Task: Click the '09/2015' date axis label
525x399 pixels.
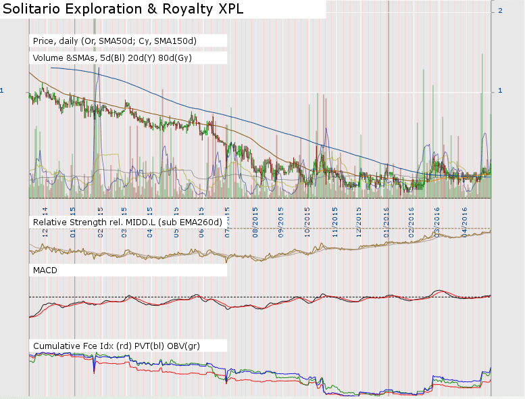Action: [280, 222]
